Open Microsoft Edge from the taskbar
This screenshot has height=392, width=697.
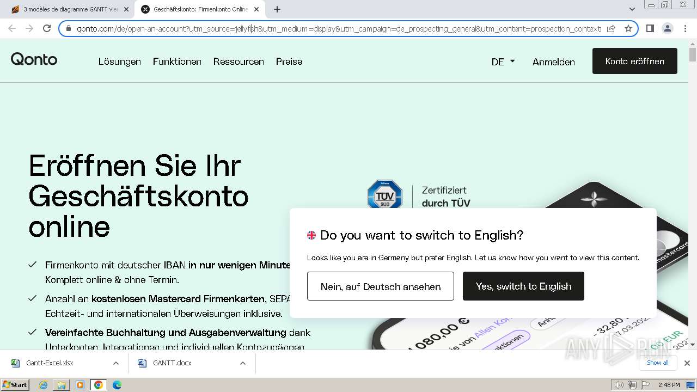pos(117,385)
